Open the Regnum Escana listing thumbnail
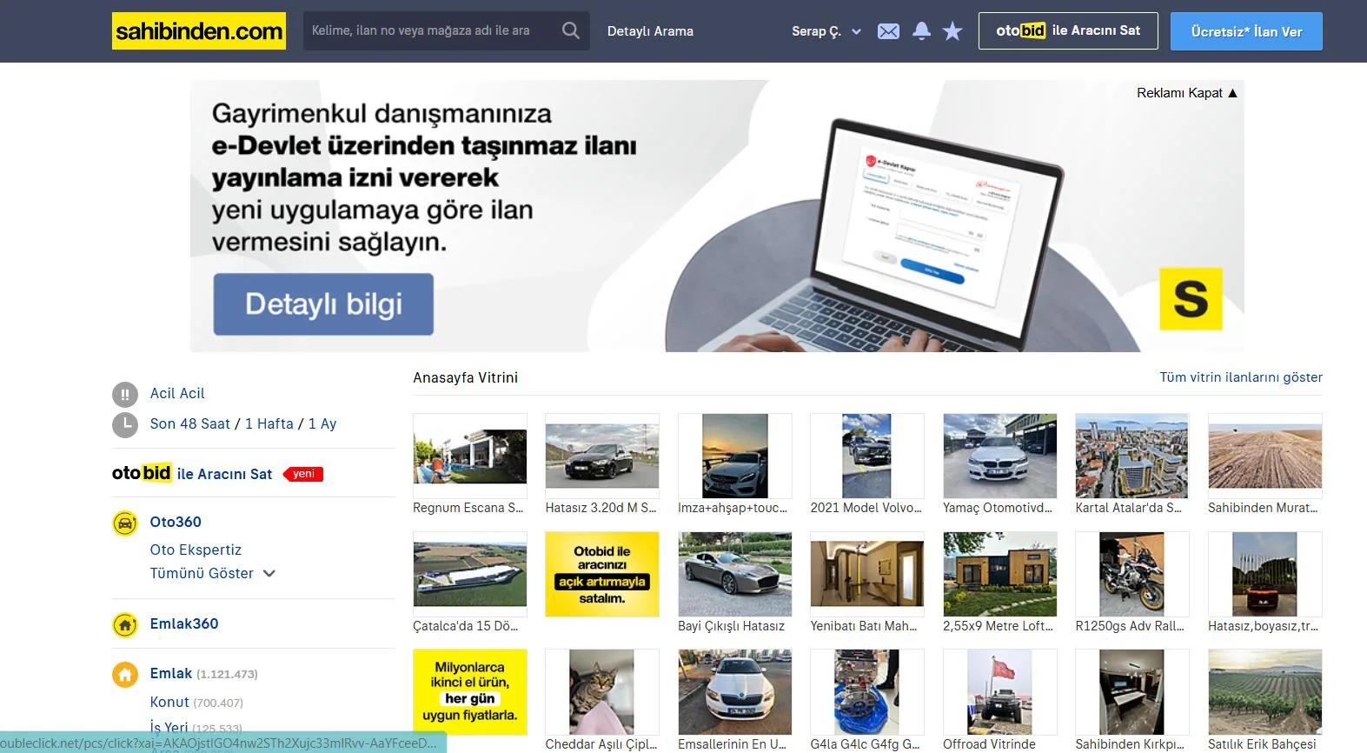This screenshot has width=1367, height=753. pyautogui.click(x=470, y=456)
